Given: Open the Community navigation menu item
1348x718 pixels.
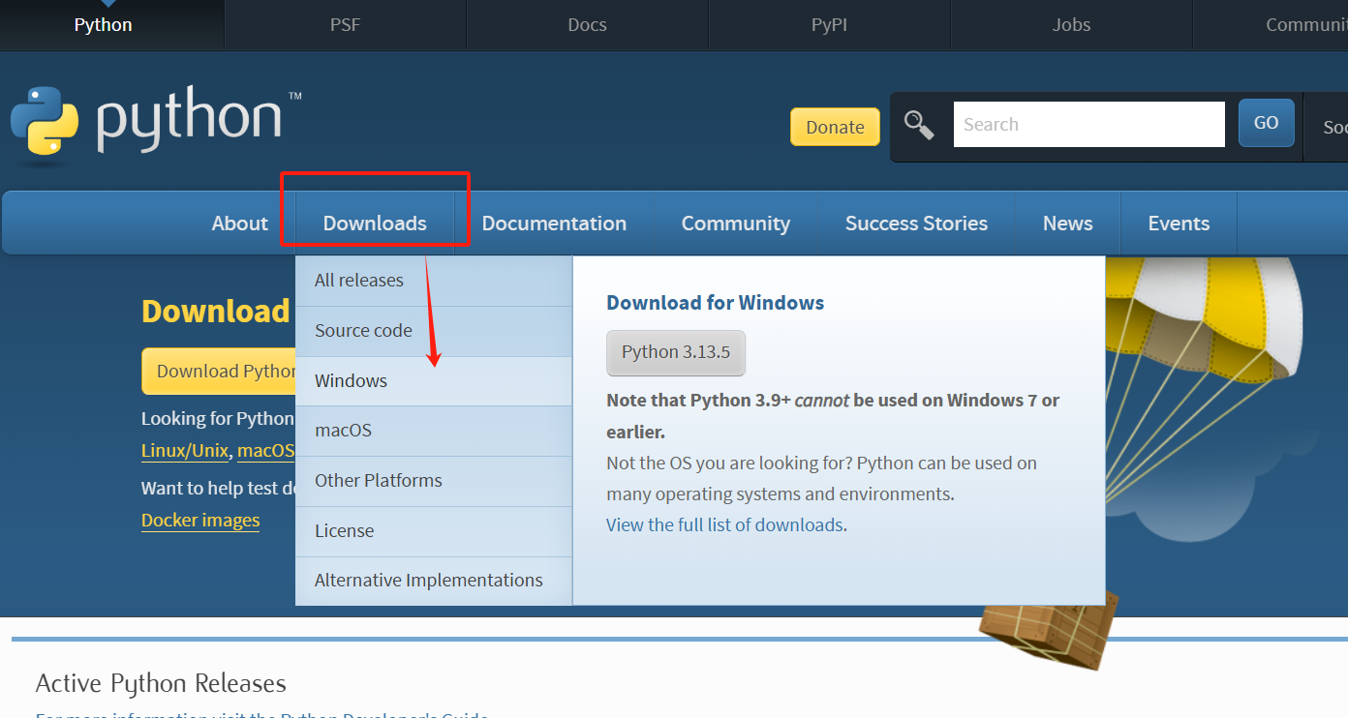Looking at the screenshot, I should click(x=736, y=224).
